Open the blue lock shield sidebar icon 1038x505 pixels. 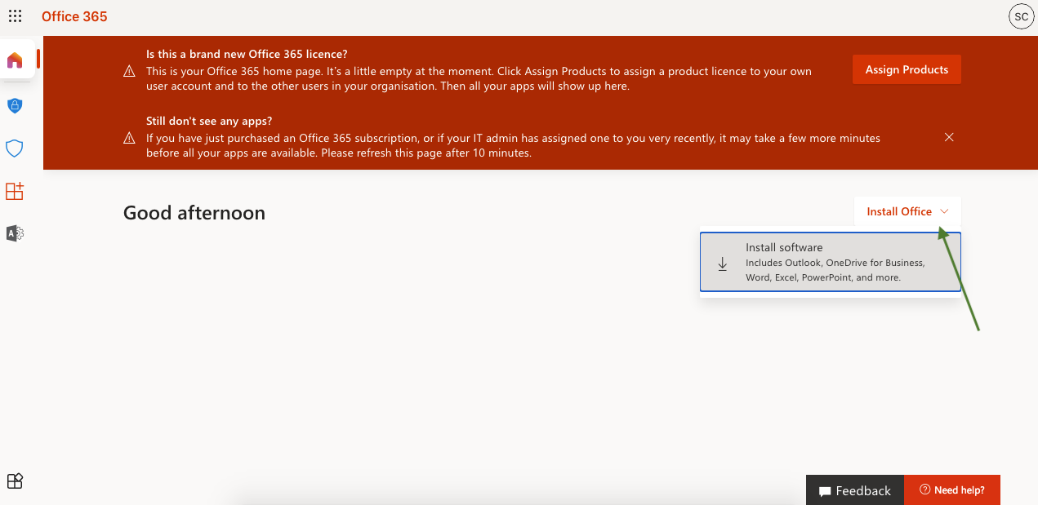pyautogui.click(x=15, y=105)
